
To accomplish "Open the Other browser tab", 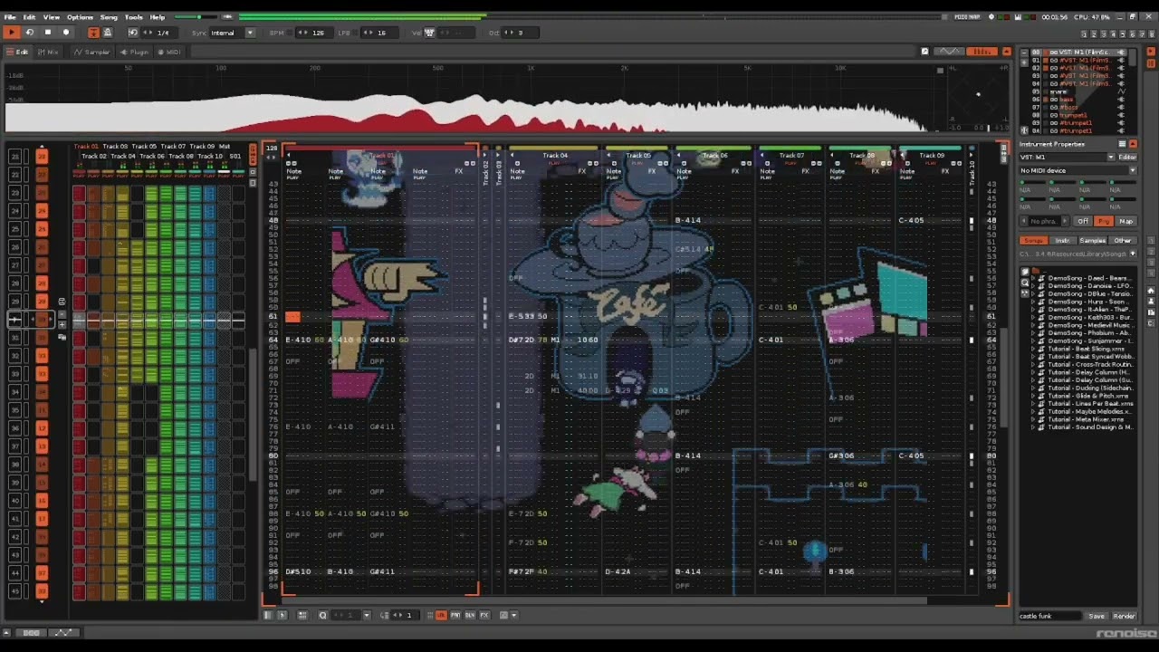I will pyautogui.click(x=1123, y=241).
